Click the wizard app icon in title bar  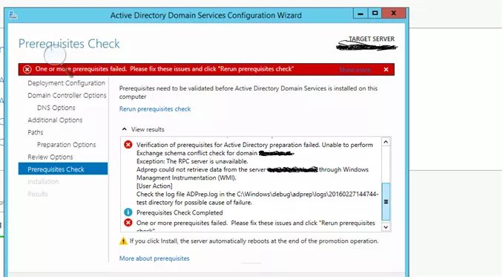click(x=13, y=15)
